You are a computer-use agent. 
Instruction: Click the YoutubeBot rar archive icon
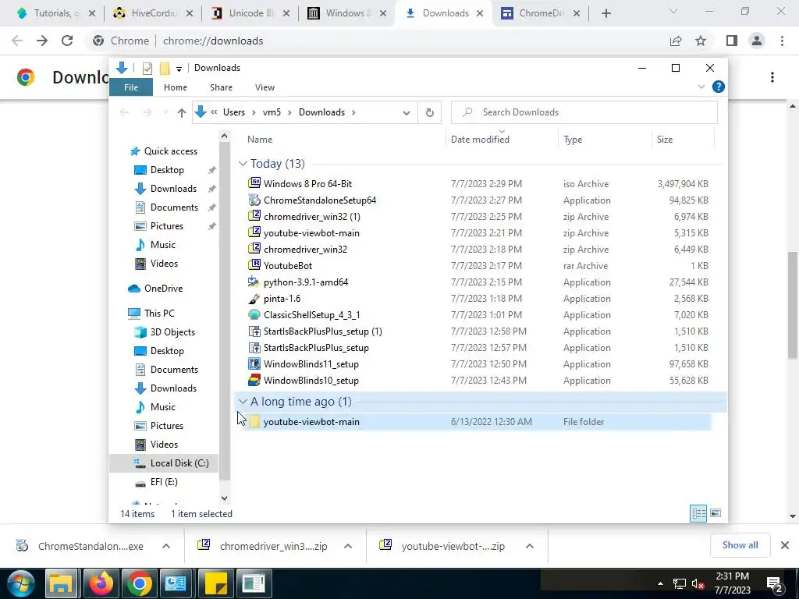(x=254, y=265)
